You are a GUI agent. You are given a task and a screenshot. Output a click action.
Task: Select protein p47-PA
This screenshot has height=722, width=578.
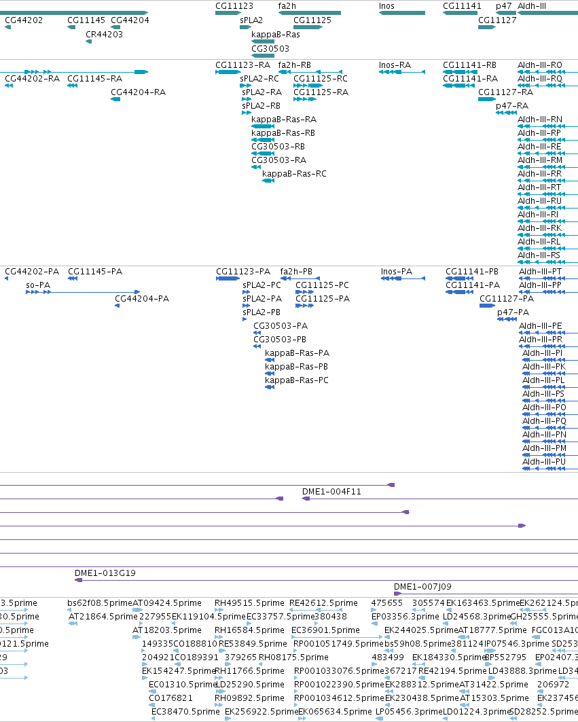point(513,312)
